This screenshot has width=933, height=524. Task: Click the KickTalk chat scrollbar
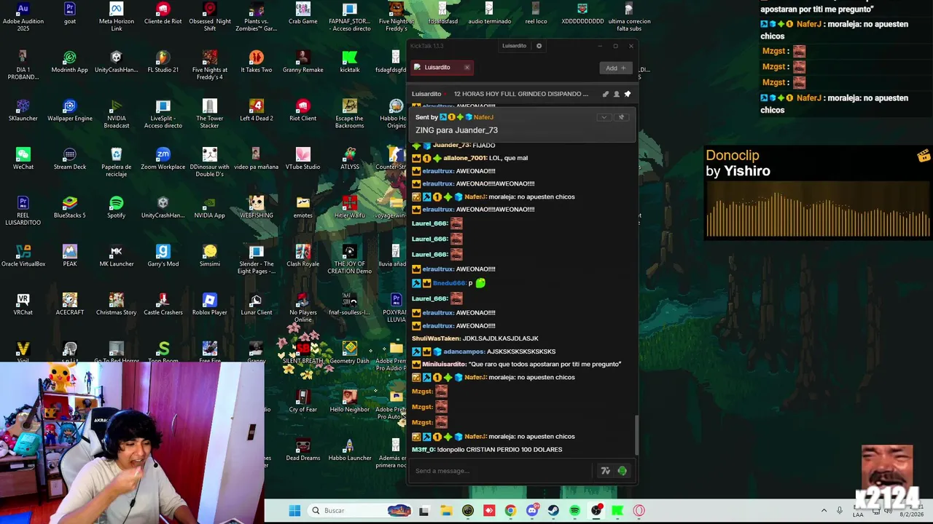pos(636,434)
